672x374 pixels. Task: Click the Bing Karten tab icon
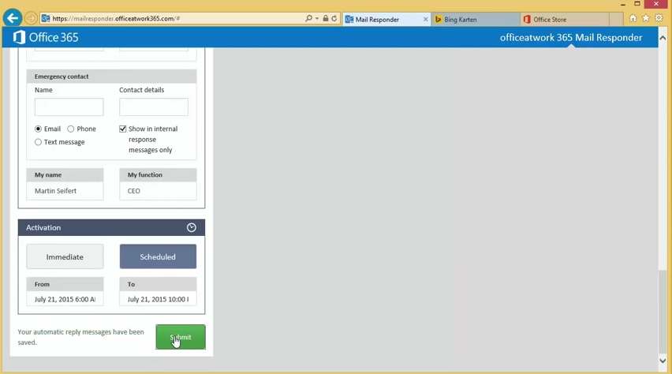click(438, 19)
